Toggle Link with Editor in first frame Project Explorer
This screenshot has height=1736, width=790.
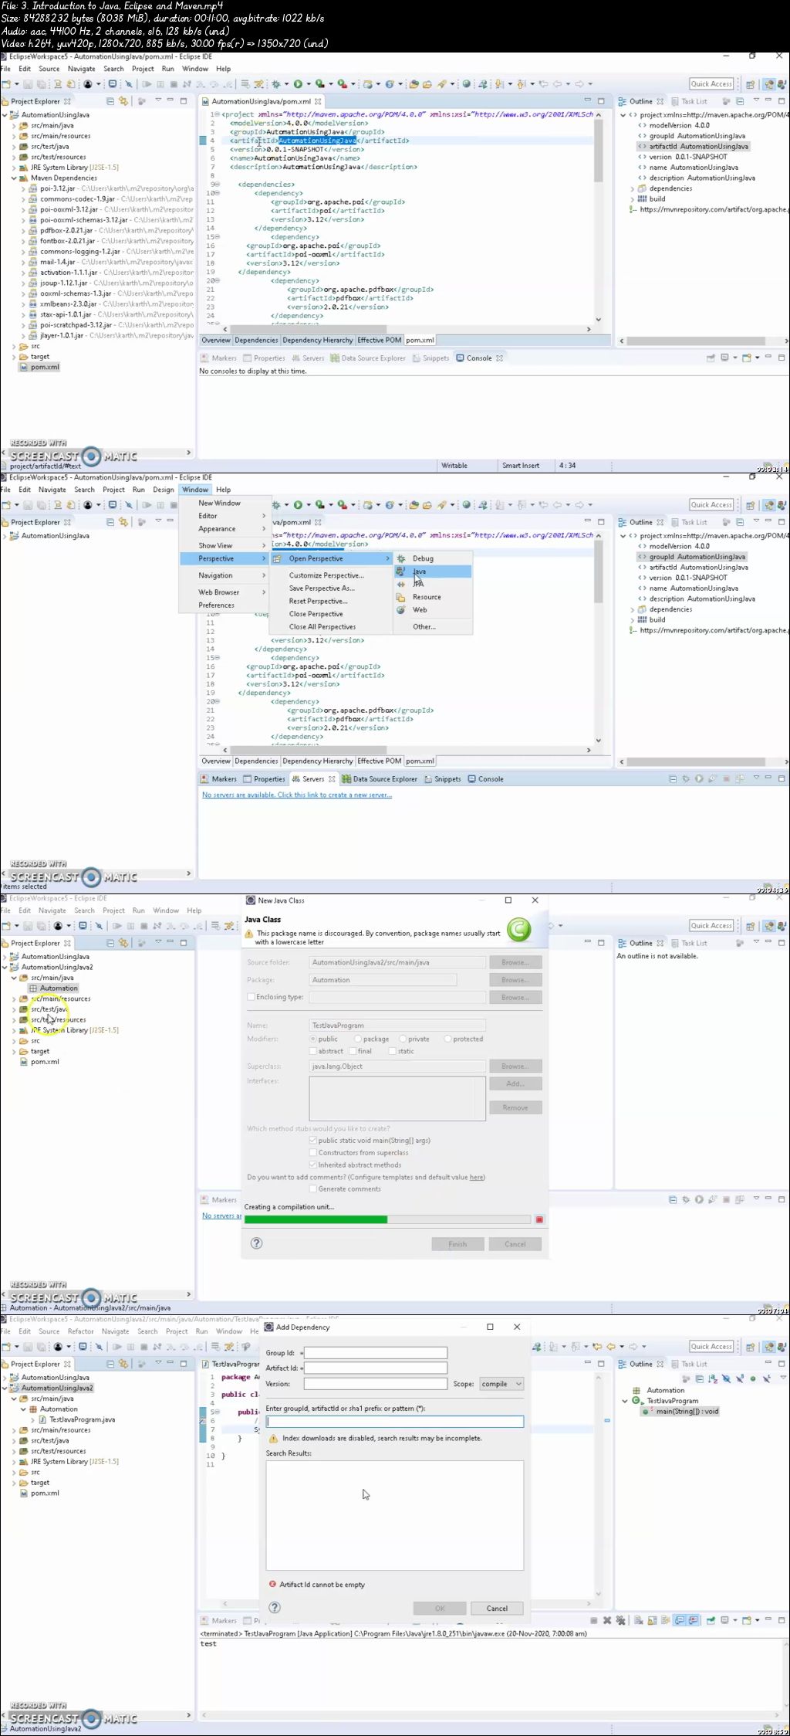(123, 101)
